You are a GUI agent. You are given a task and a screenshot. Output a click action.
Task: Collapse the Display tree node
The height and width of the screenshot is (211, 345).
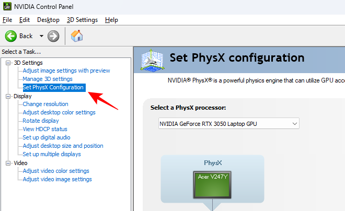(8, 96)
